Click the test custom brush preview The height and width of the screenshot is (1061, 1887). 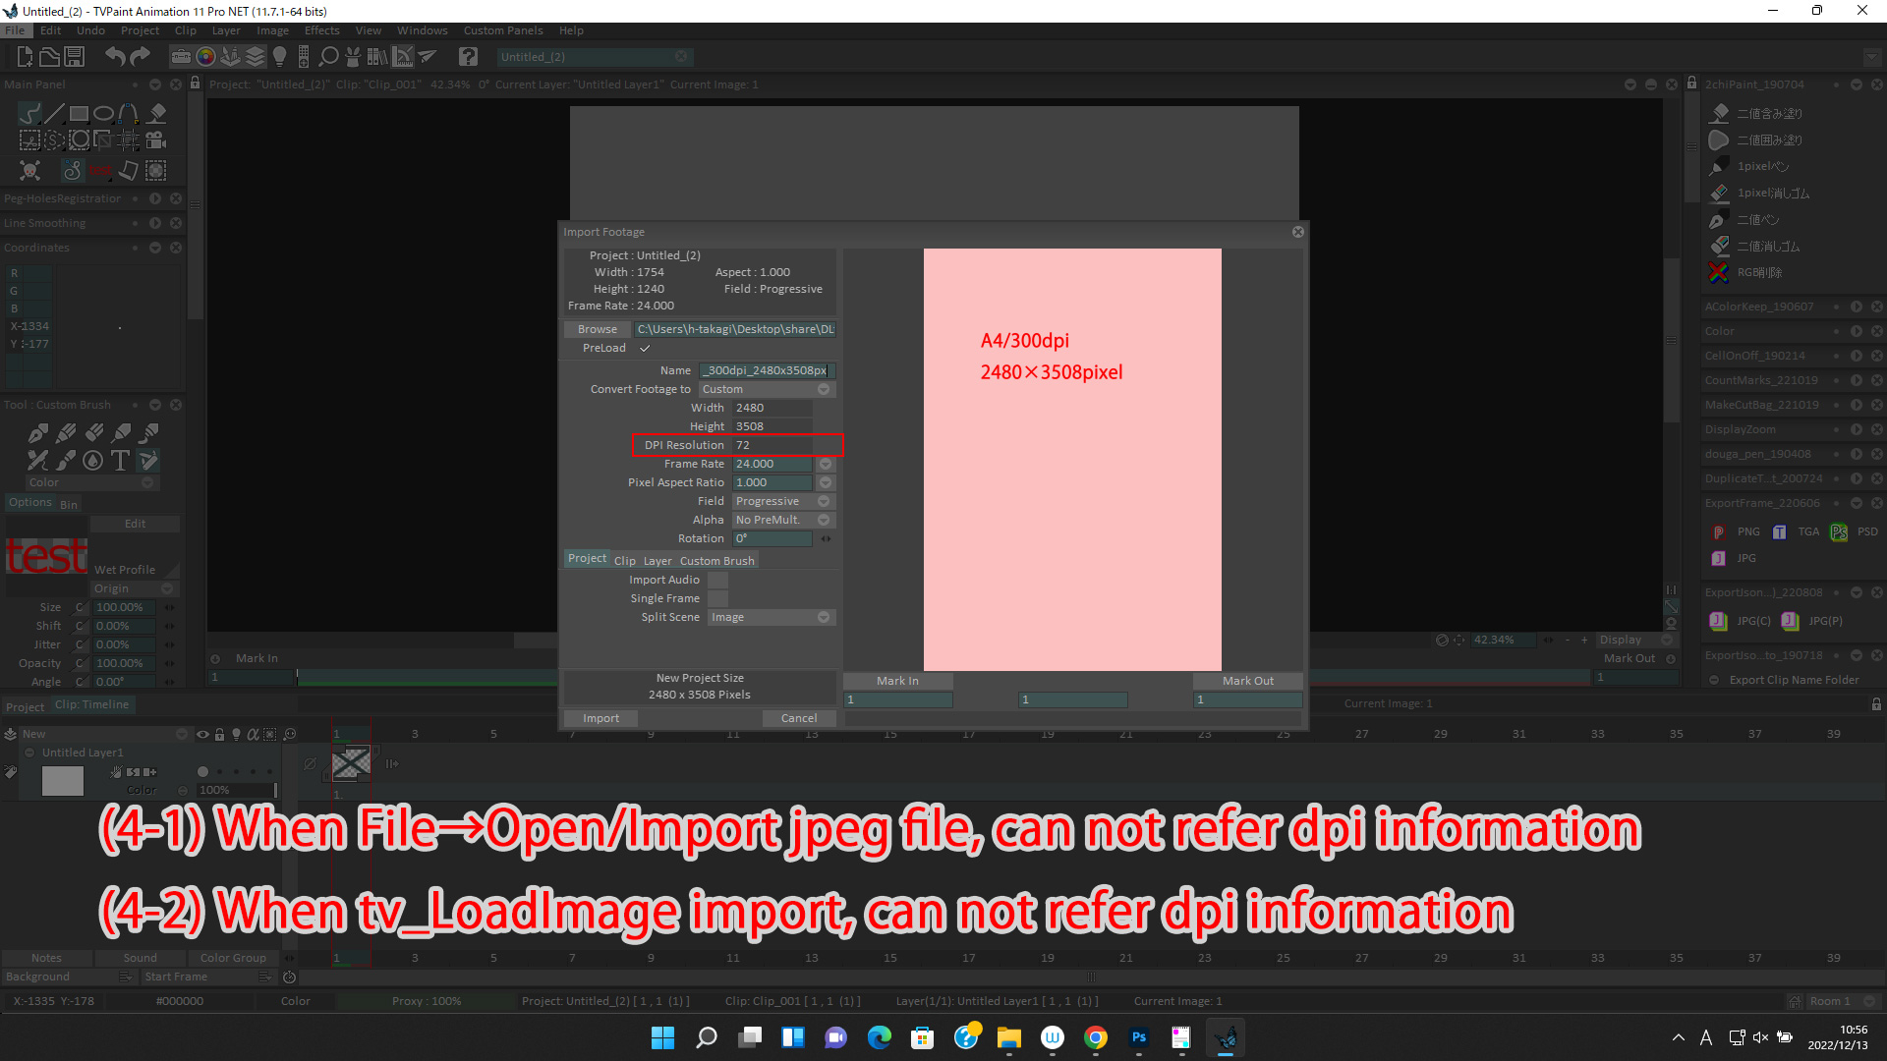click(x=46, y=556)
